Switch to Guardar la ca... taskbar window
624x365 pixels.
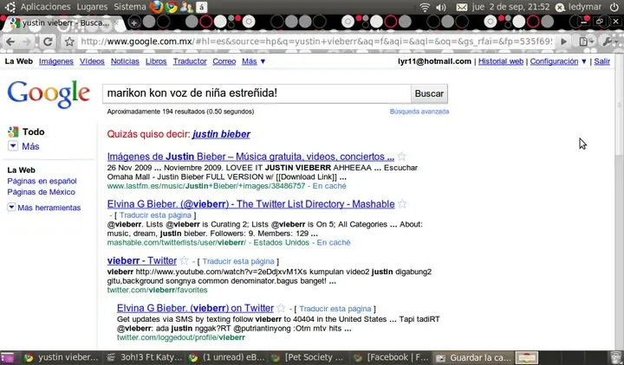click(x=473, y=357)
